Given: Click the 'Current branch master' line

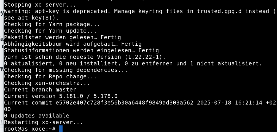Looking at the screenshot, I should (x=40, y=90).
